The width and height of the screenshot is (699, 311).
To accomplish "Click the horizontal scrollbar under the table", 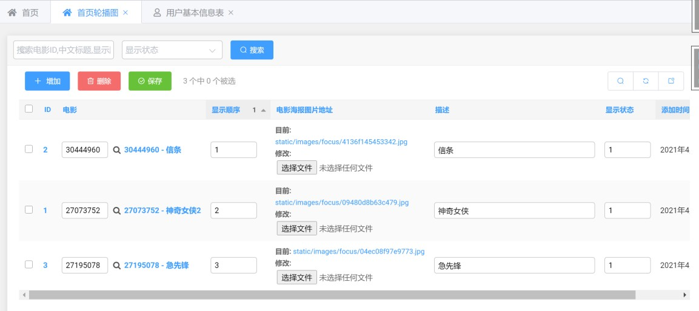I will [331, 295].
